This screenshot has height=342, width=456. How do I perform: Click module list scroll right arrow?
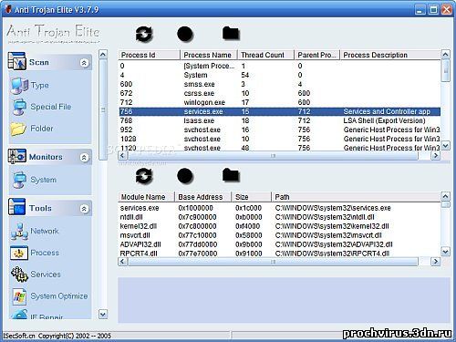[436, 262]
